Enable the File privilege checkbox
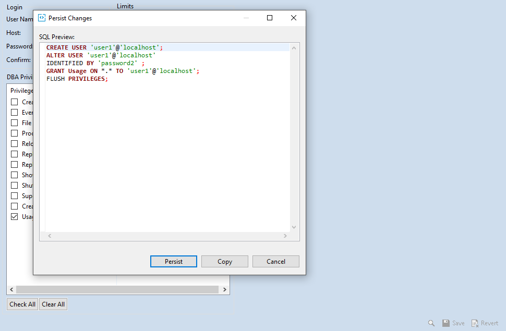The width and height of the screenshot is (506, 331). click(15, 122)
